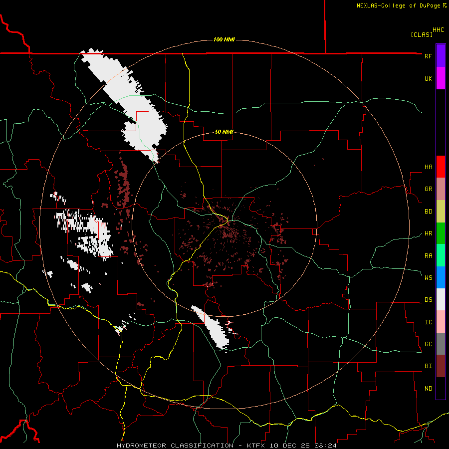
Task: Click the HA red legend swatch
Action: [x=441, y=167]
